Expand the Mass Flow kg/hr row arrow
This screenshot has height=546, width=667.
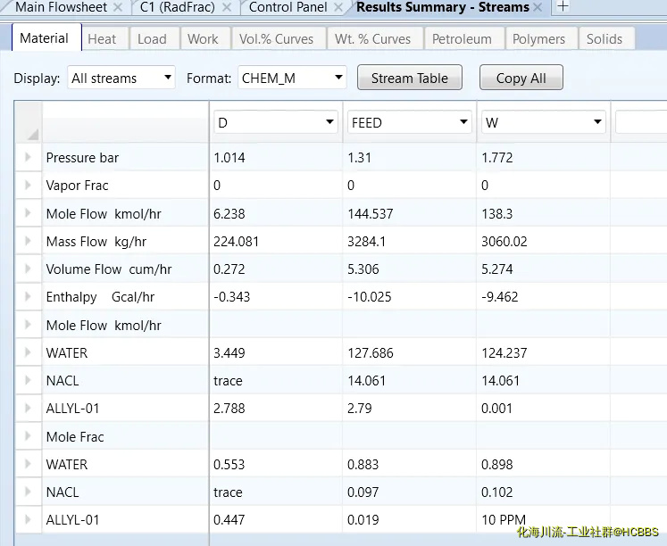(28, 241)
